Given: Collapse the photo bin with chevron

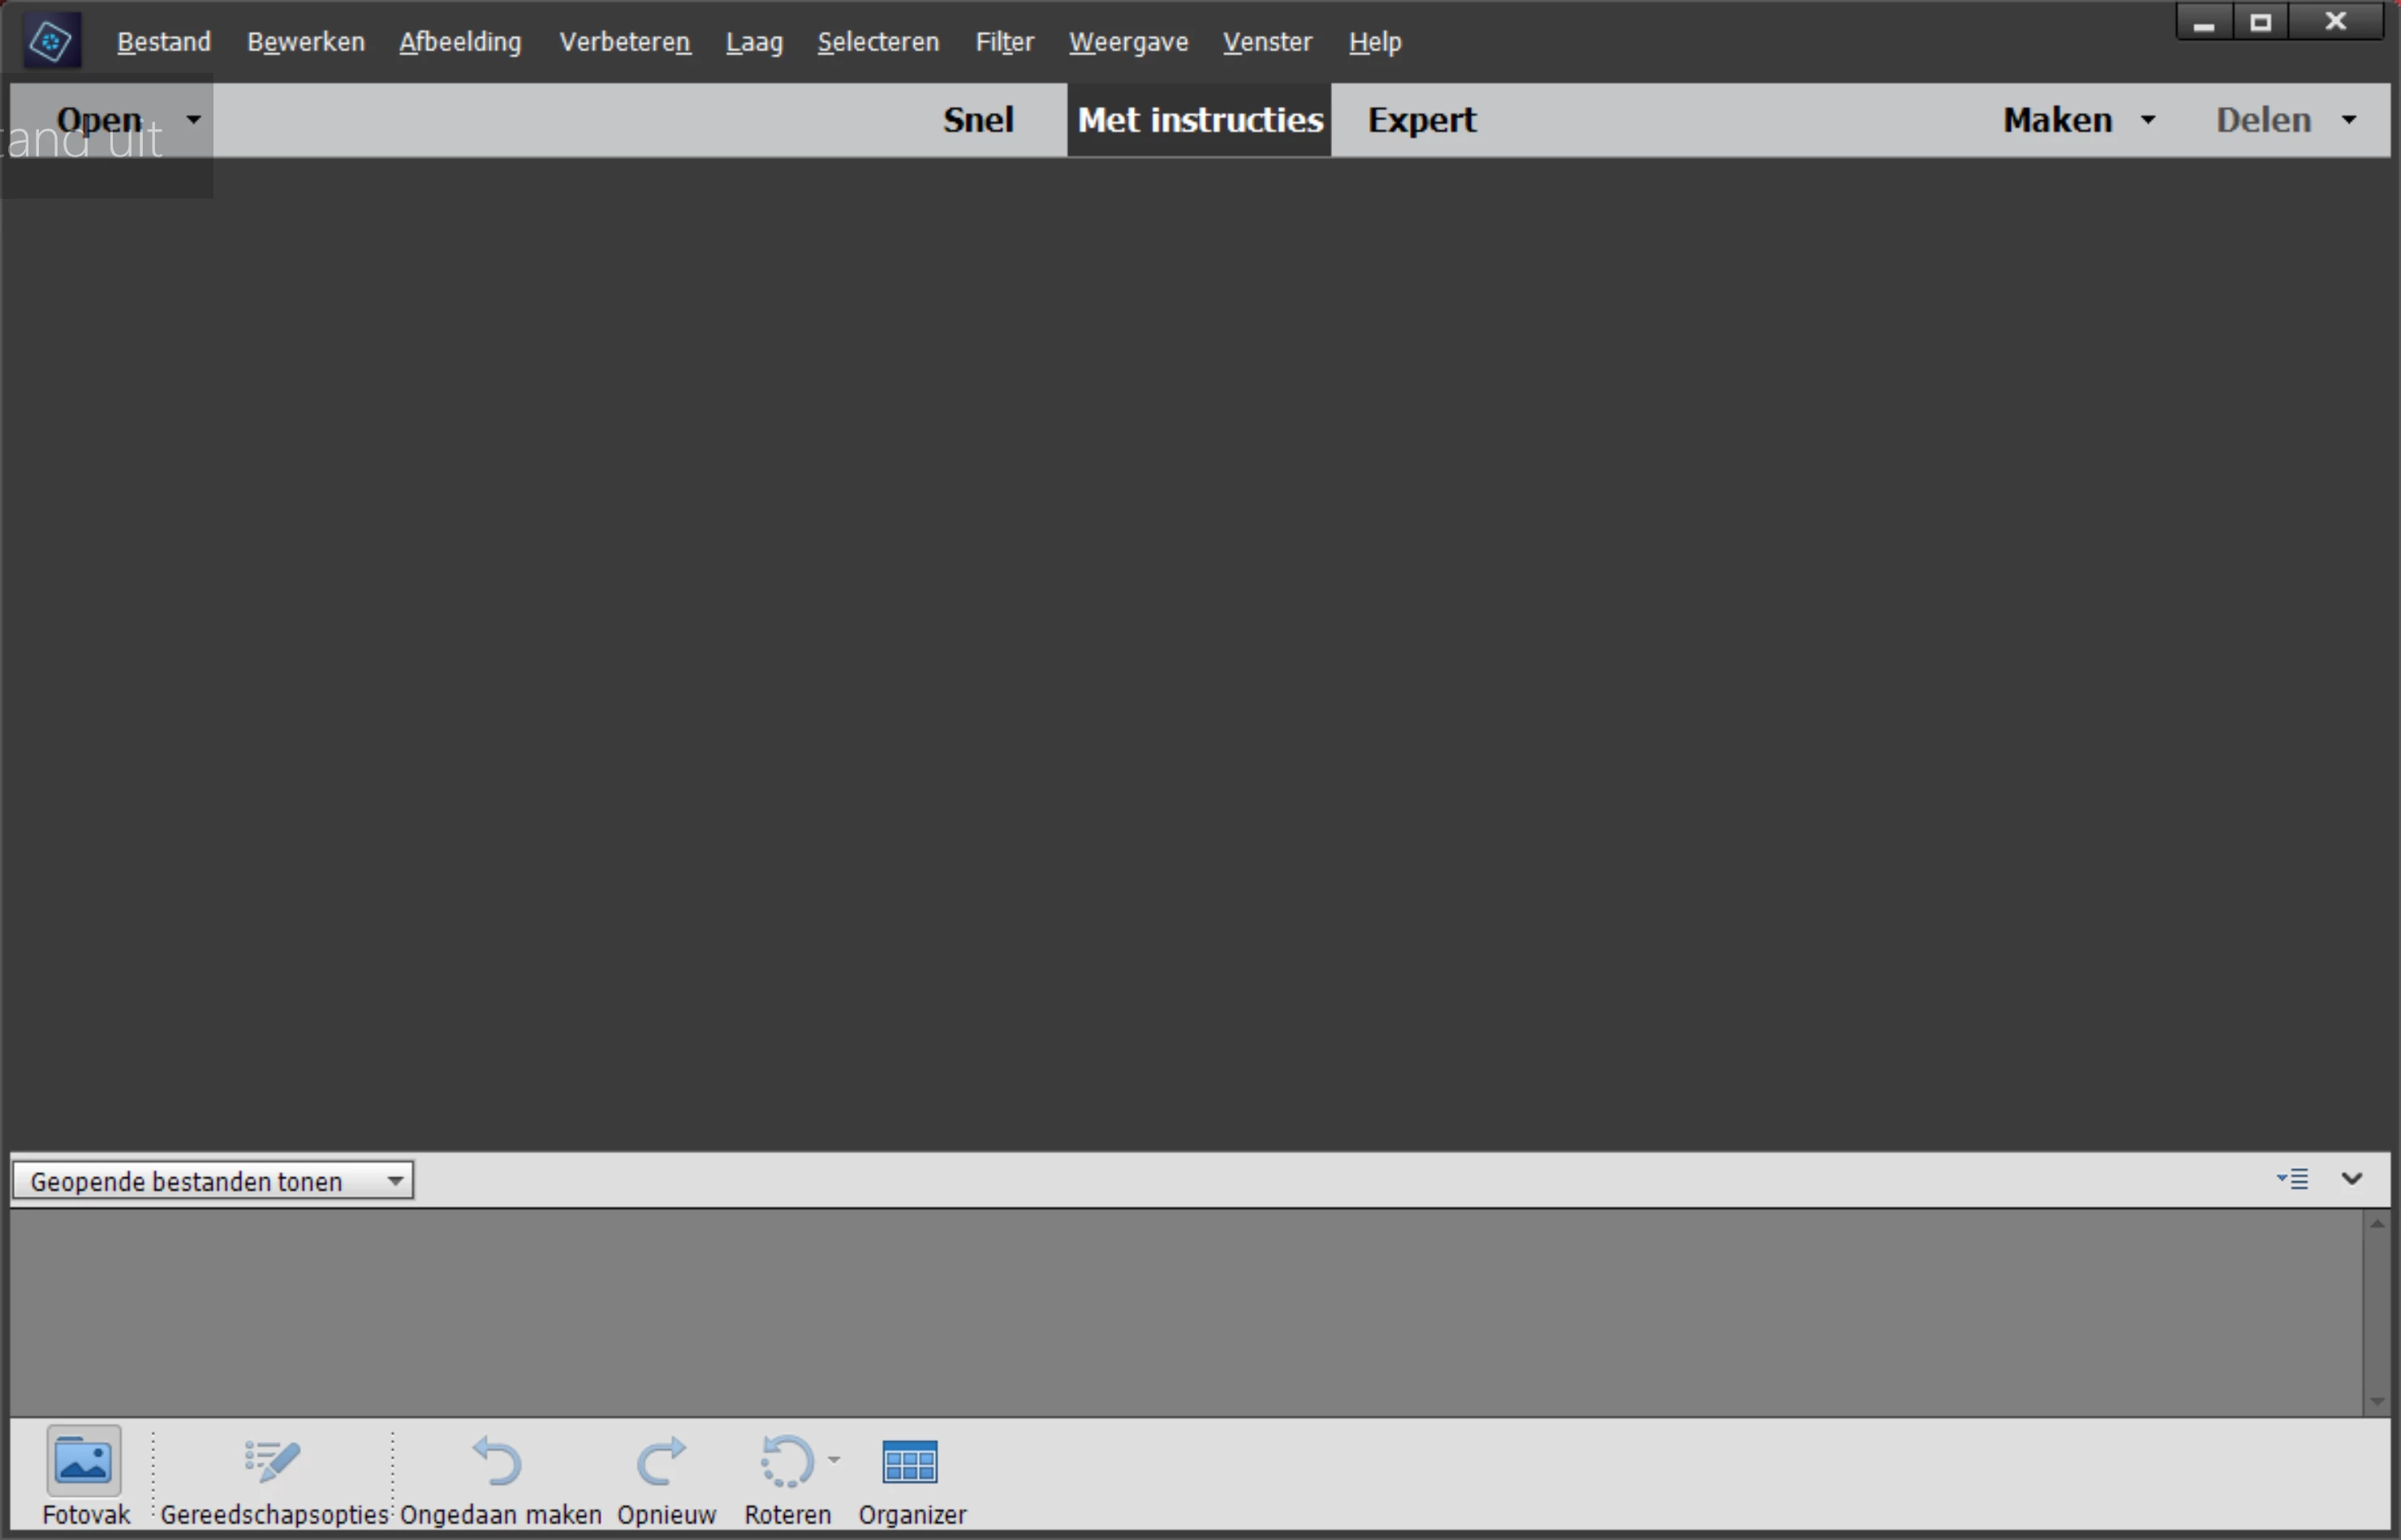Looking at the screenshot, I should tap(2352, 1179).
